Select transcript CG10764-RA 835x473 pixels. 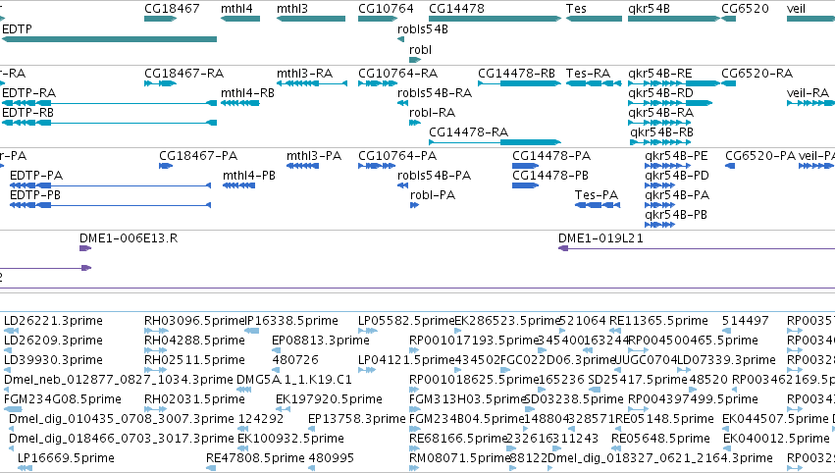[397, 73]
